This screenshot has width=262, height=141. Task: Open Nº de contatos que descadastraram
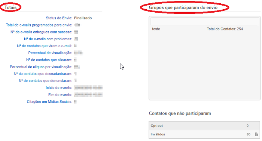(x=43, y=74)
